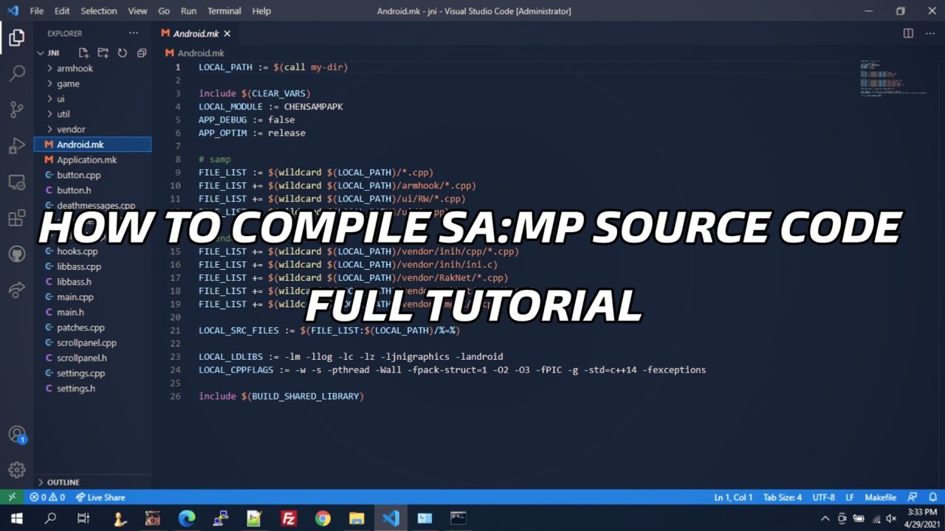This screenshot has width=945, height=531.
Task: Change UTF-8 file encoding
Action: pyautogui.click(x=823, y=497)
